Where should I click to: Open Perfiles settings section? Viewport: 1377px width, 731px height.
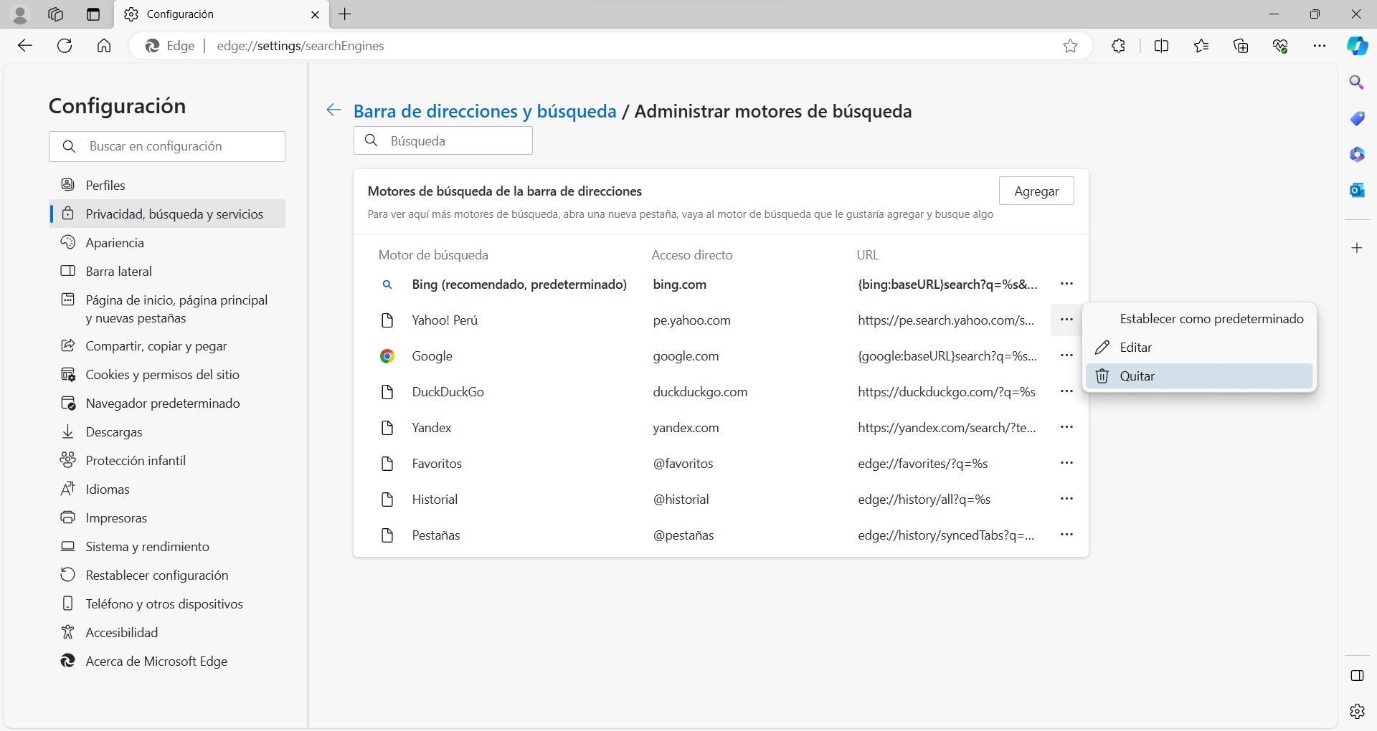click(167, 185)
